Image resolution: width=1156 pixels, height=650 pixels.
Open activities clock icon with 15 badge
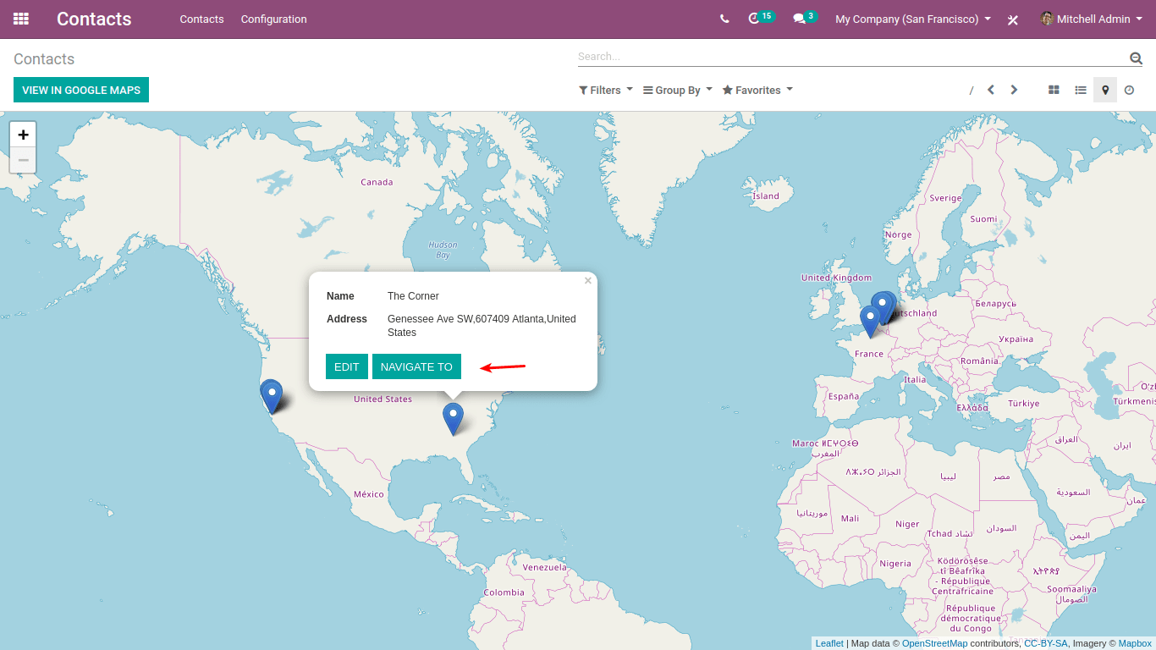click(x=760, y=18)
